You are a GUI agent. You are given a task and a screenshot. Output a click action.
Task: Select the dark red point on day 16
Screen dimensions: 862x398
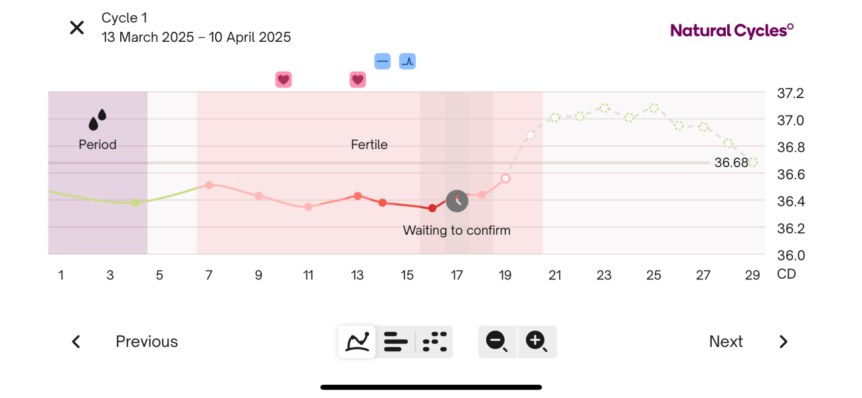[x=432, y=208]
